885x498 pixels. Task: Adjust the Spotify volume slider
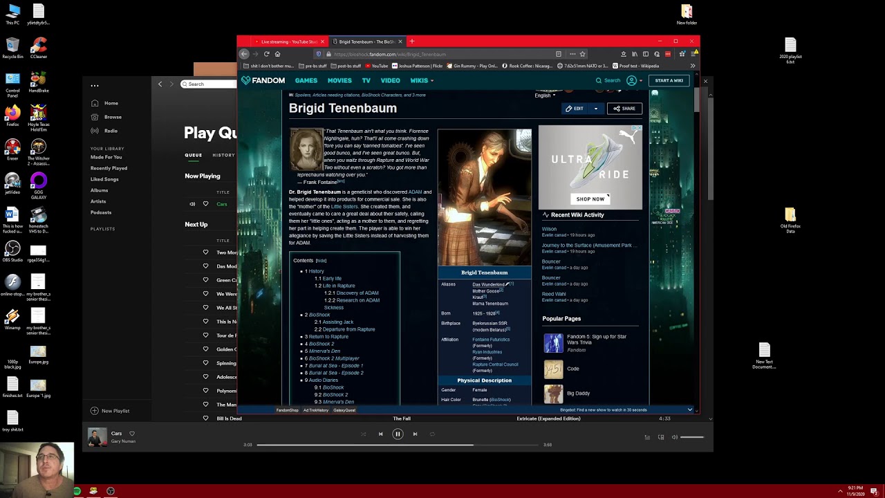coord(692,437)
